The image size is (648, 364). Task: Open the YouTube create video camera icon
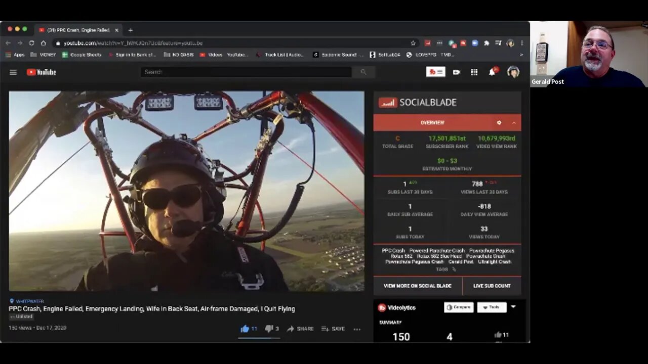tap(456, 72)
